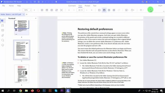Click the yellow premium icon in title bar
165x93 pixels.
(147, 2)
